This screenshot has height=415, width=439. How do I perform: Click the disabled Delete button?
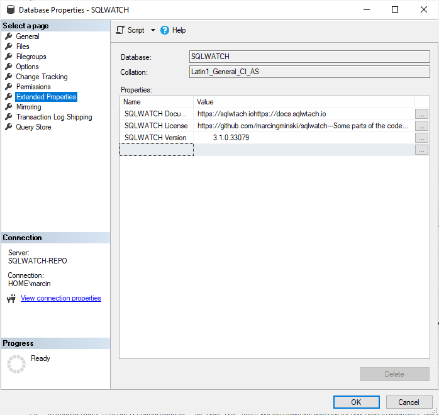[x=395, y=374]
